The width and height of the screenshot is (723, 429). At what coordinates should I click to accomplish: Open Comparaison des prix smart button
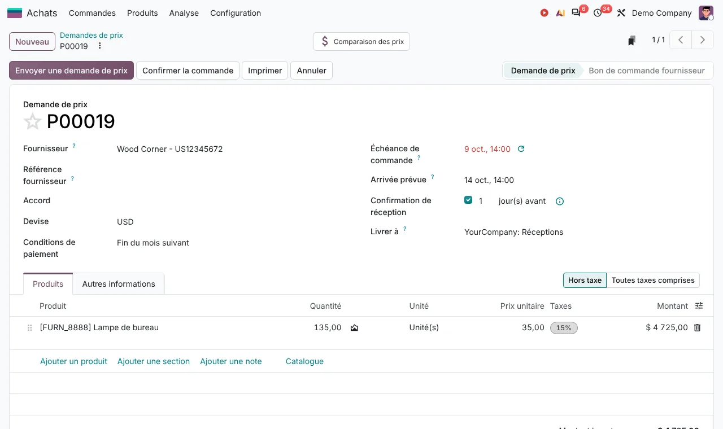point(361,42)
